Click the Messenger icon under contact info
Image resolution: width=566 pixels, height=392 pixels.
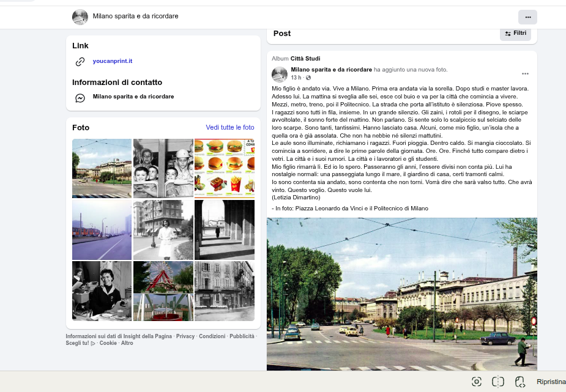coord(80,98)
